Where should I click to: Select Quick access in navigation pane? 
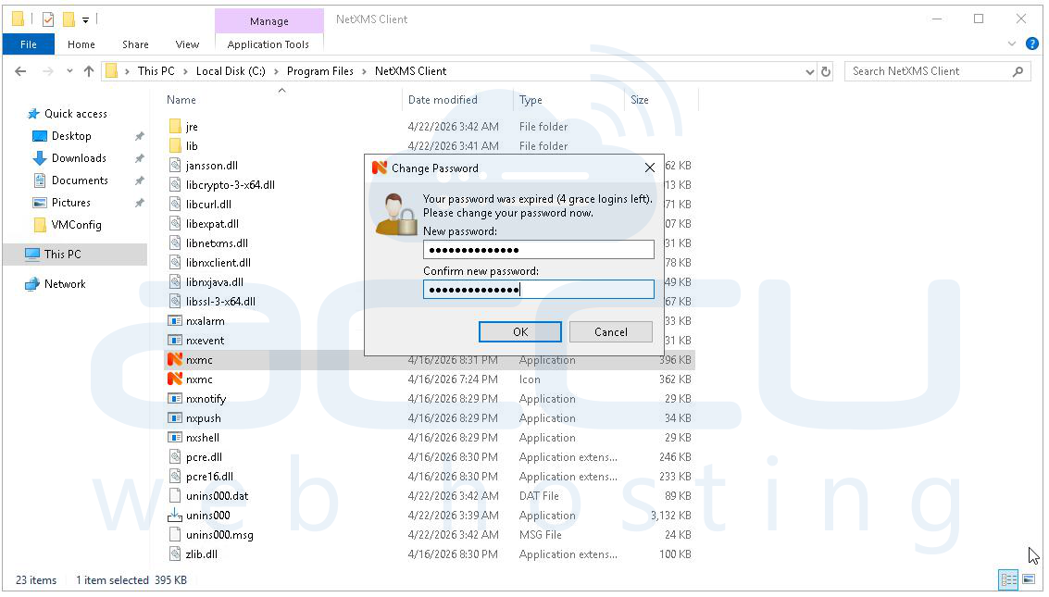tap(76, 114)
